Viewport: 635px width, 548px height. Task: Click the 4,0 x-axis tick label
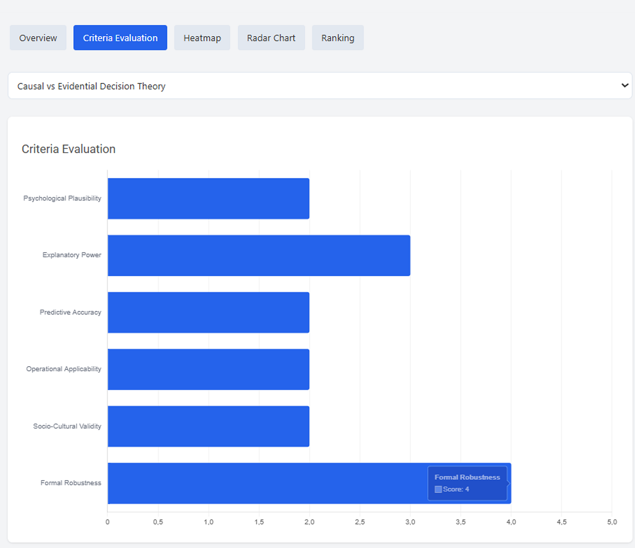coord(511,522)
